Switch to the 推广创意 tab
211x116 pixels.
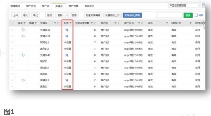[74, 6]
